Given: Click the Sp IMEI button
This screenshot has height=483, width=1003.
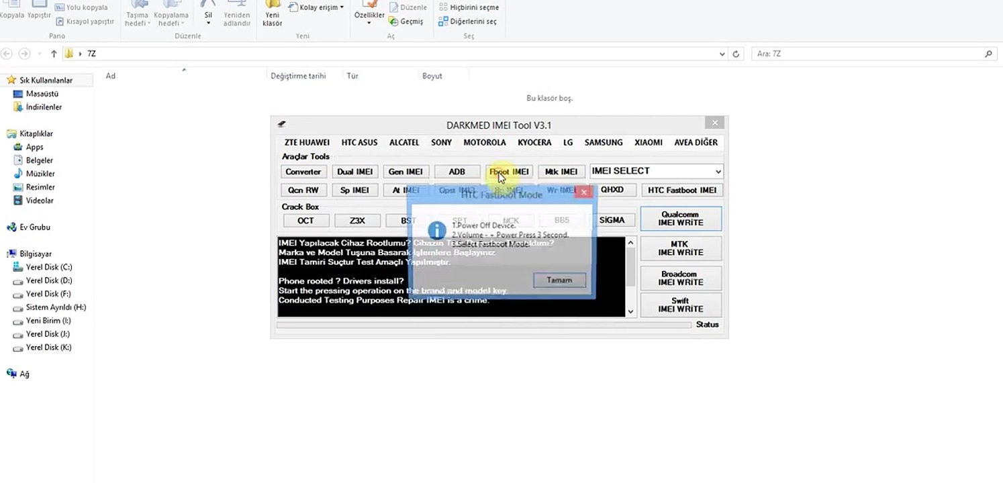Looking at the screenshot, I should (354, 190).
